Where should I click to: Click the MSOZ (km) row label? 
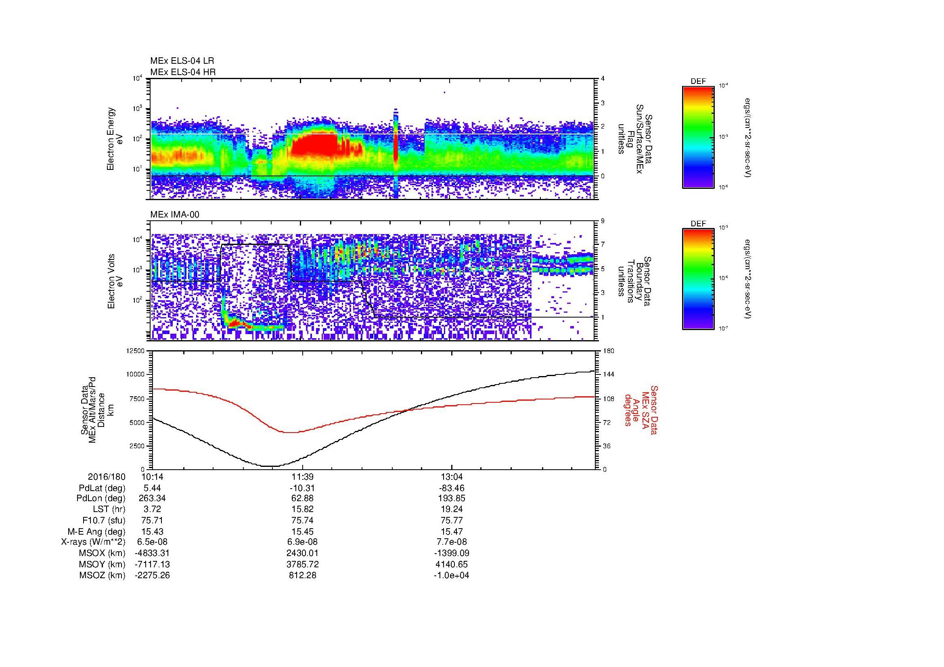[102, 575]
